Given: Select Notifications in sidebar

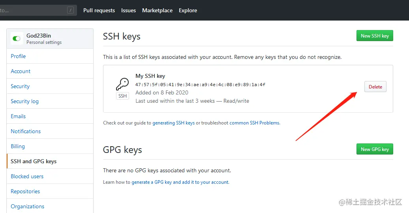Looking at the screenshot, I should [x=26, y=131].
